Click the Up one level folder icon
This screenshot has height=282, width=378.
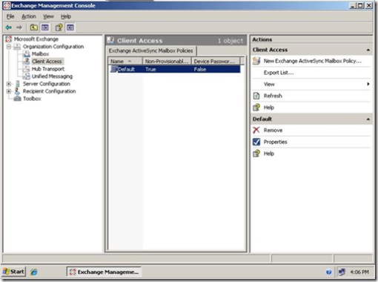[x=33, y=27]
